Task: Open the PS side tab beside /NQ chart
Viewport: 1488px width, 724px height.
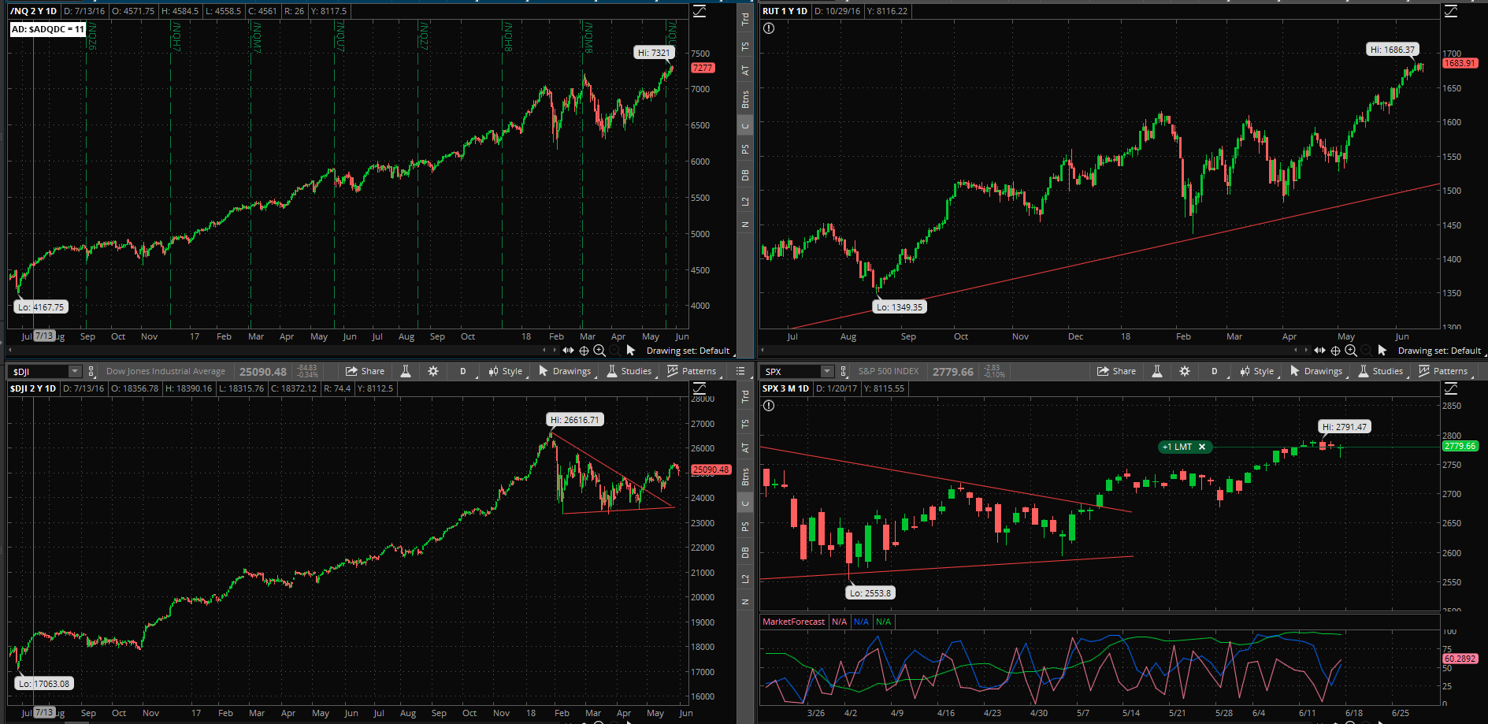Action: tap(745, 149)
